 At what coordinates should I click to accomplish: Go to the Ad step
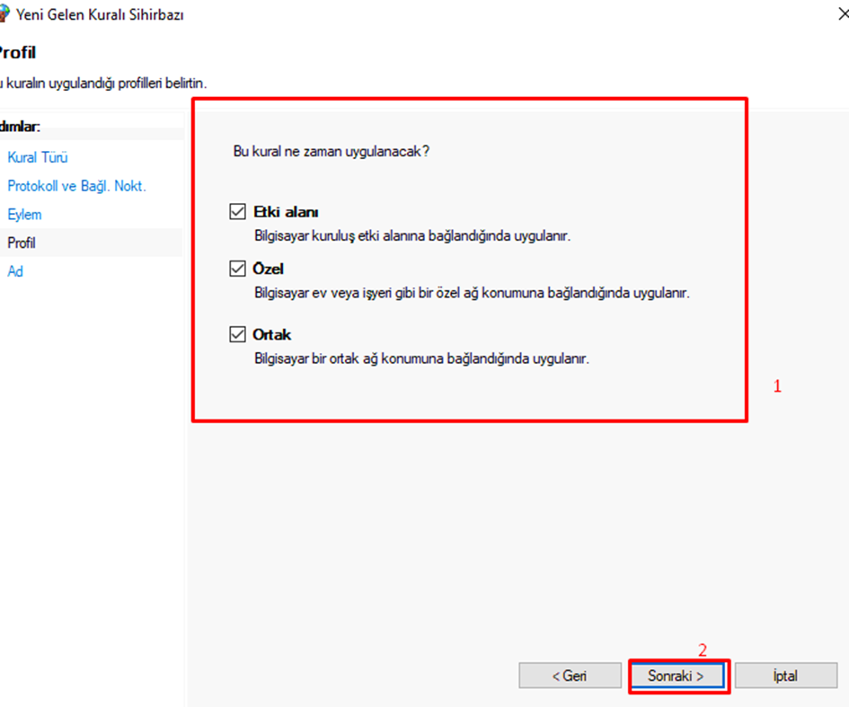(x=15, y=271)
